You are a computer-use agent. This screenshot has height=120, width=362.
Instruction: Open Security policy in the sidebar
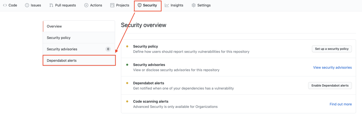[x=79, y=38]
